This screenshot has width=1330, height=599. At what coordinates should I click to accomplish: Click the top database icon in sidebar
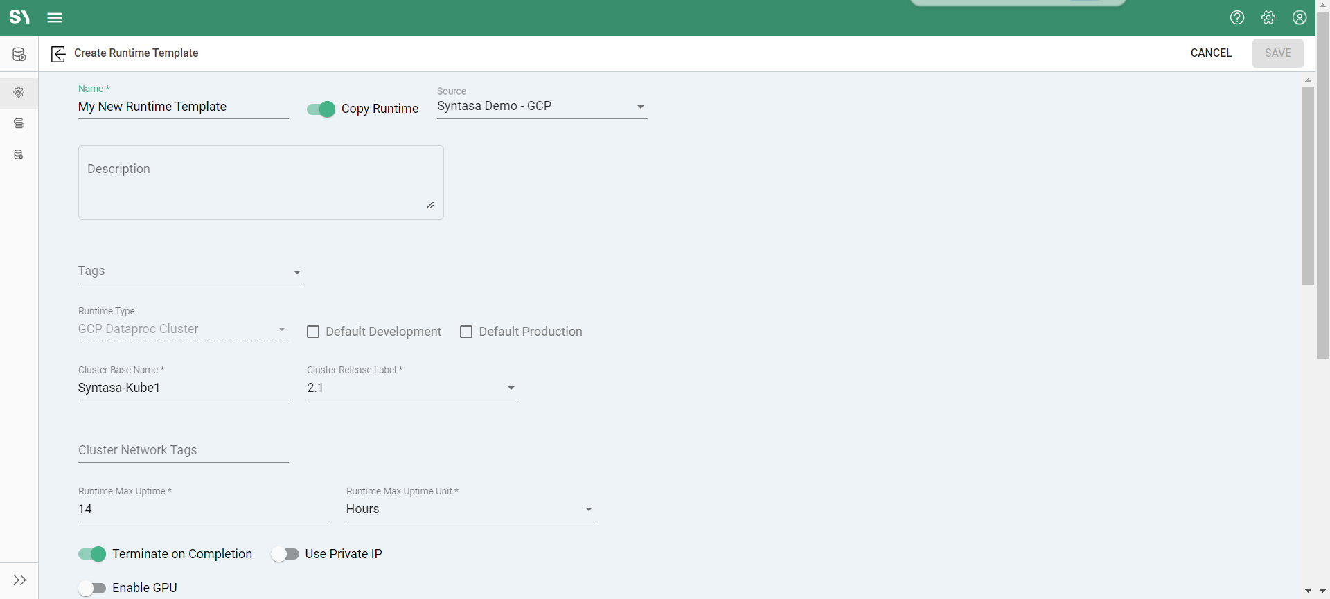19,54
